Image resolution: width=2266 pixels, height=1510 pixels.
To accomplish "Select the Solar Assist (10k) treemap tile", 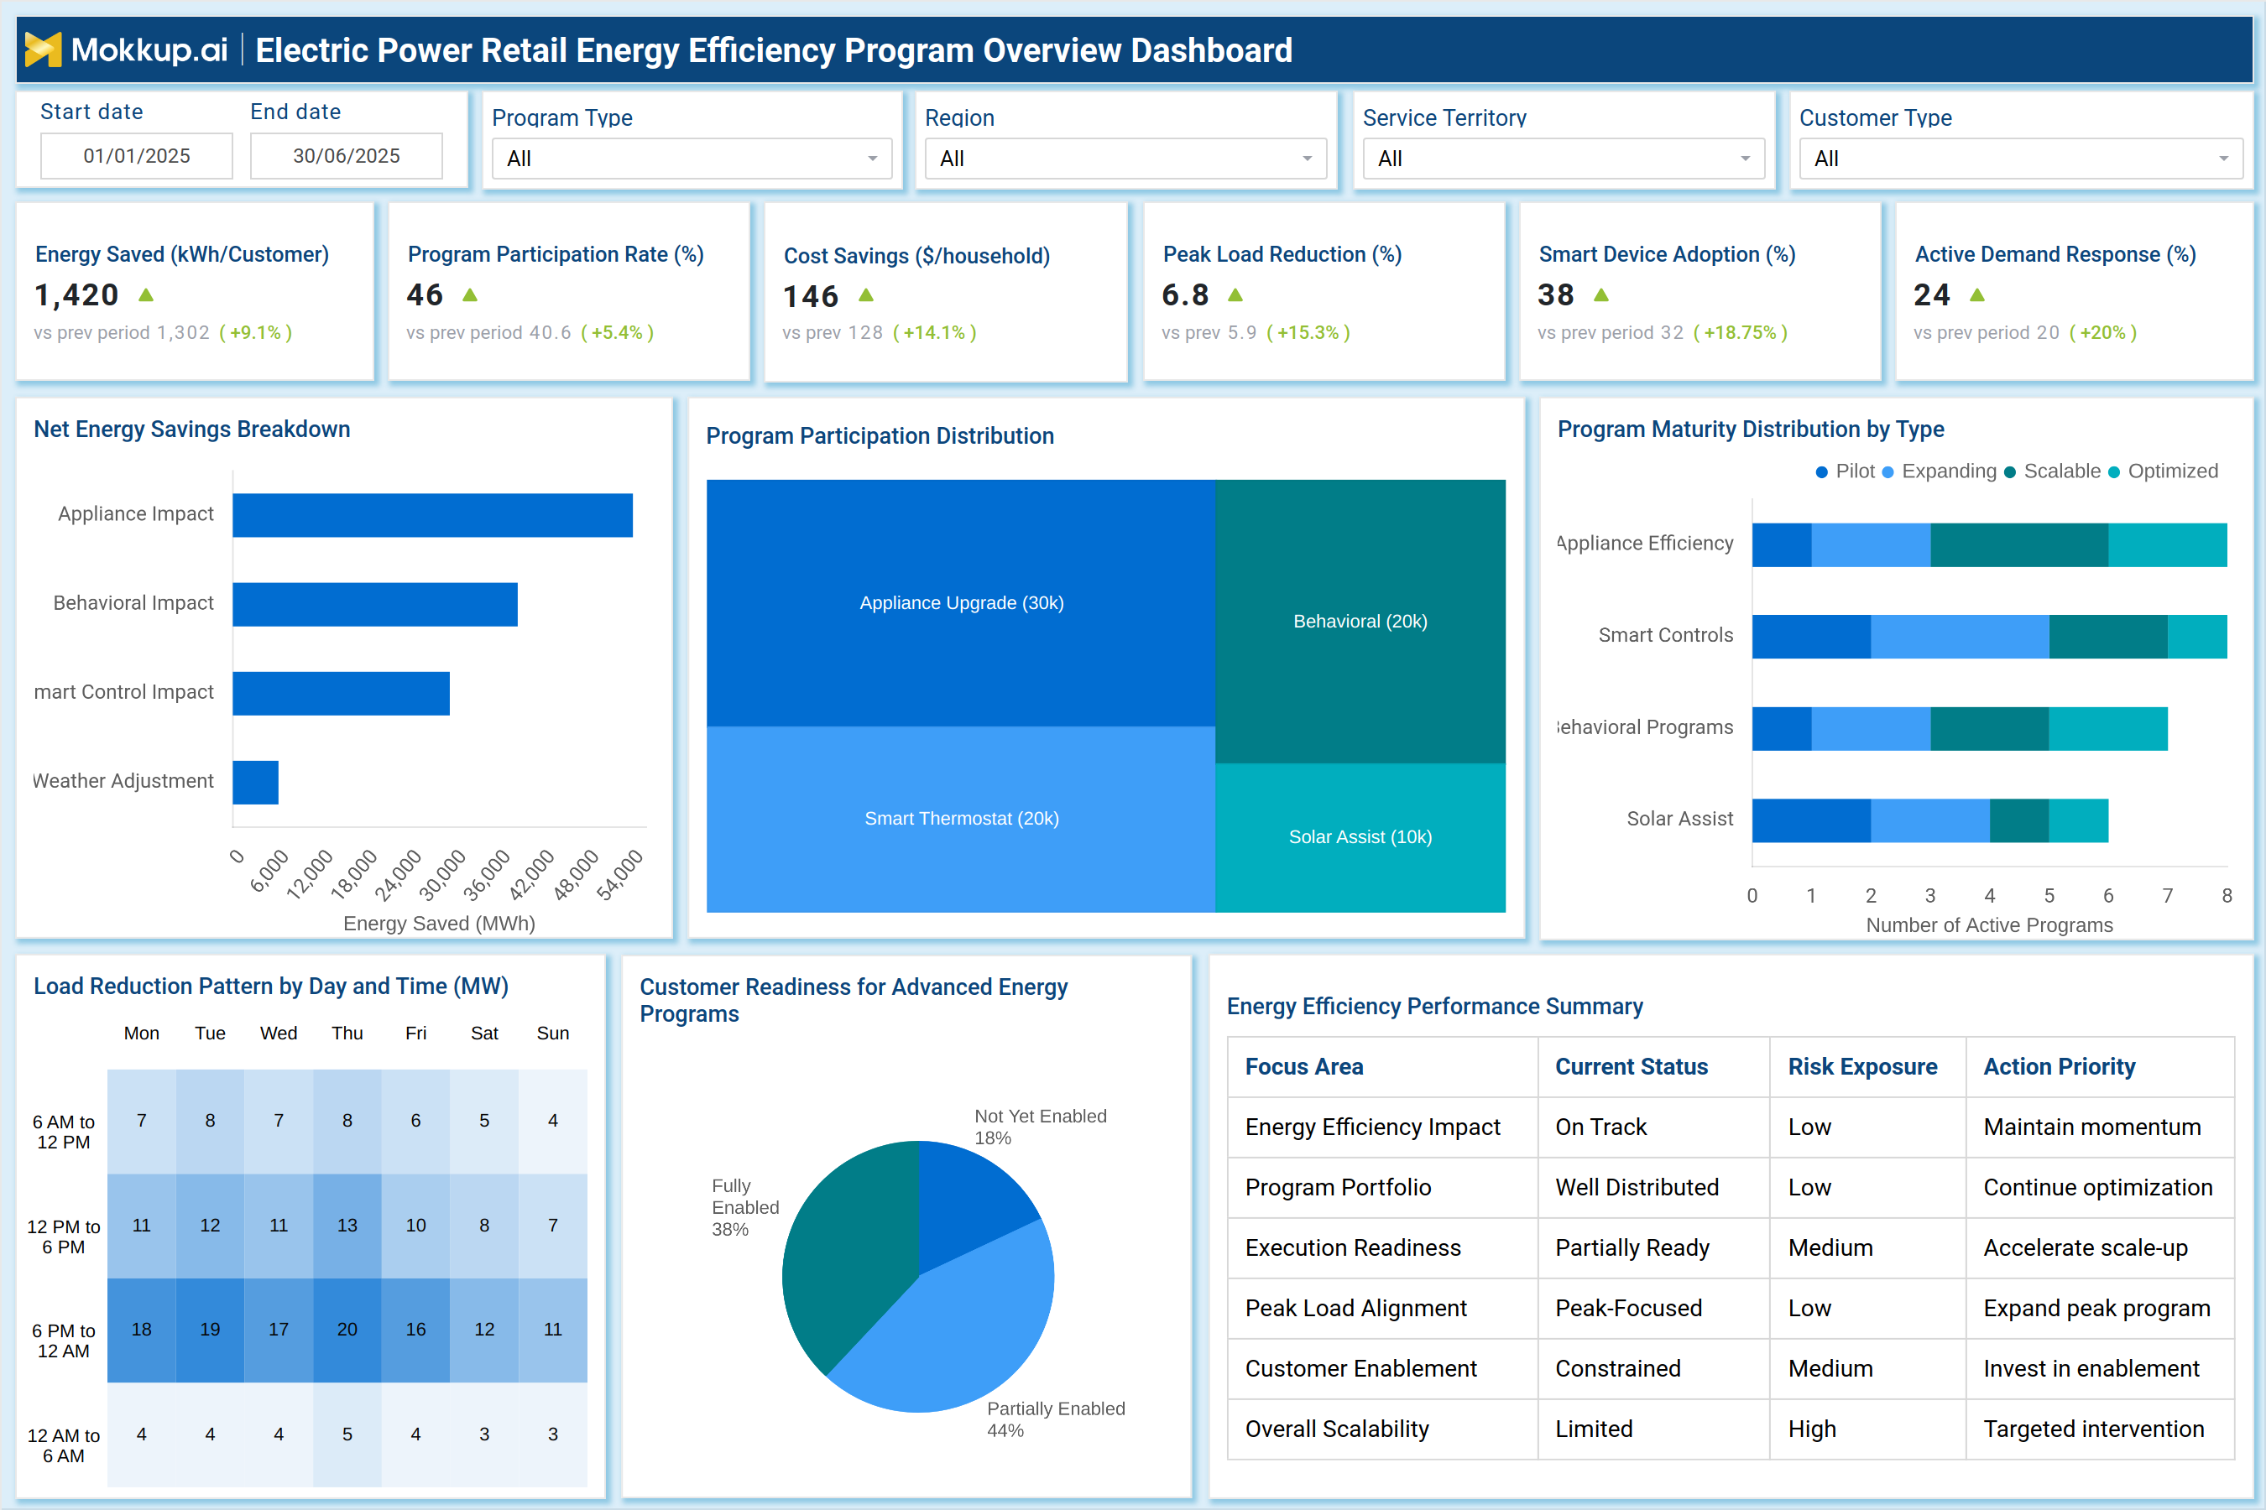I will click(x=1360, y=837).
